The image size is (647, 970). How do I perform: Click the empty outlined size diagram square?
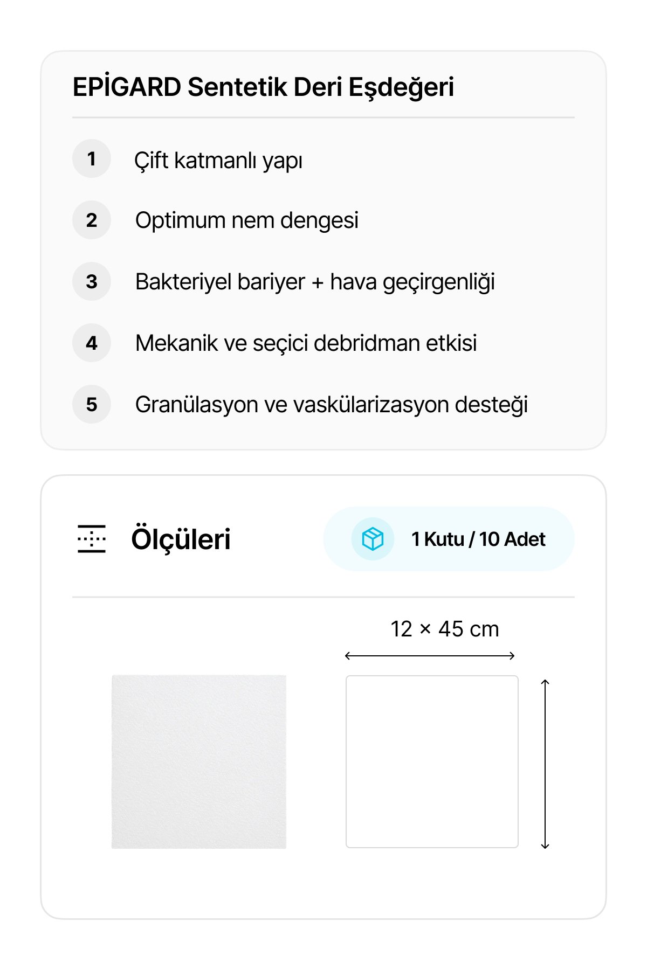[432, 761]
